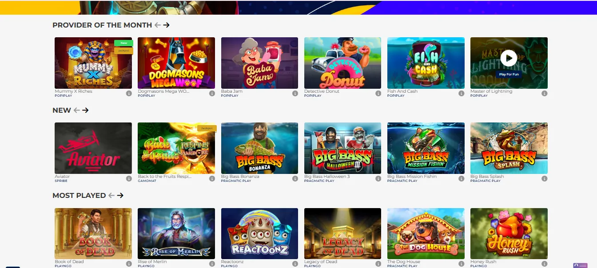Select SPRIBE provider label under Aviator
Image resolution: width=597 pixels, height=268 pixels.
click(x=61, y=181)
